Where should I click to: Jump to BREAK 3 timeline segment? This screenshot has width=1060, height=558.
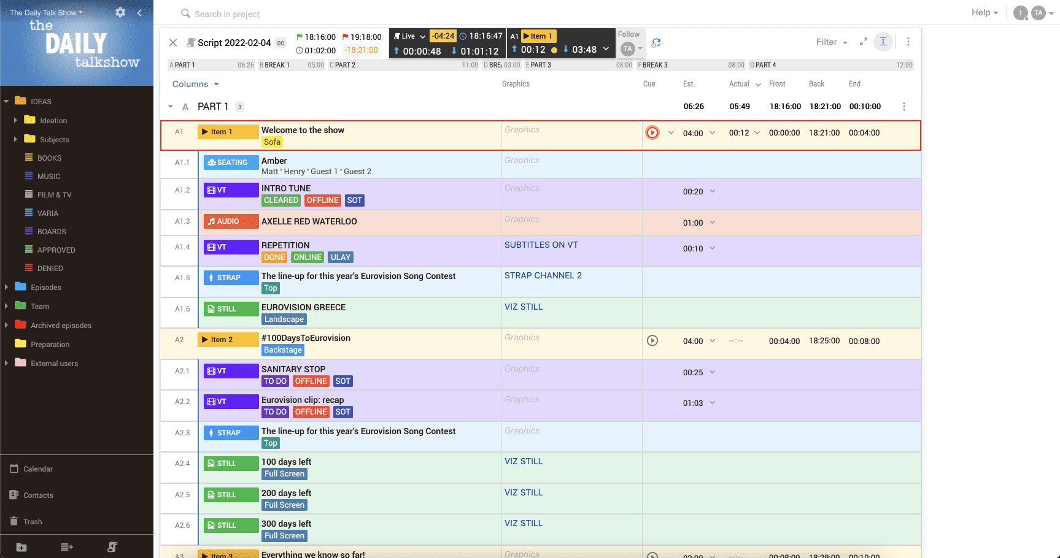click(x=691, y=65)
